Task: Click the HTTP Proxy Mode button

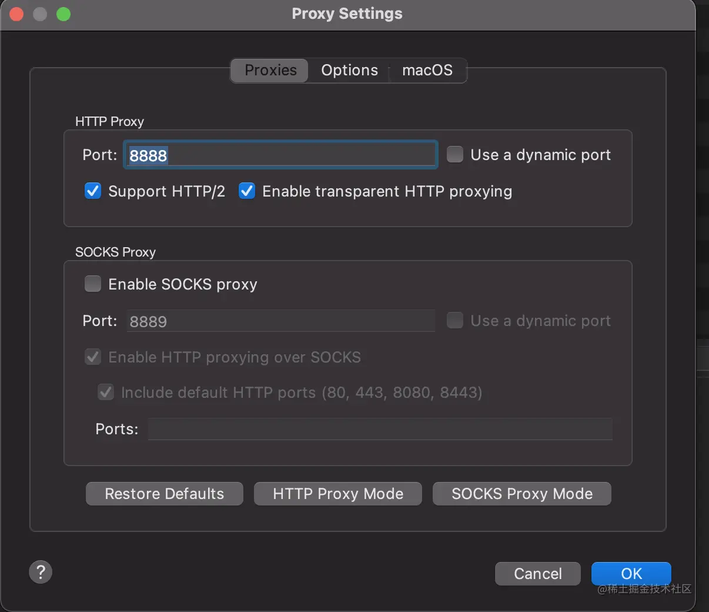Action: tap(337, 494)
